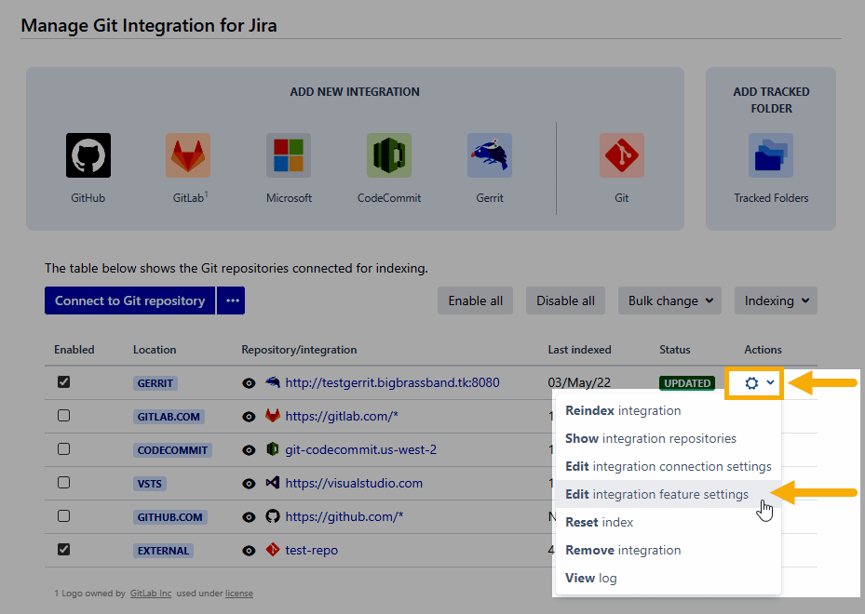Click the EXTERNAL location tag
Screen dimensions: 865x614
click(163, 551)
